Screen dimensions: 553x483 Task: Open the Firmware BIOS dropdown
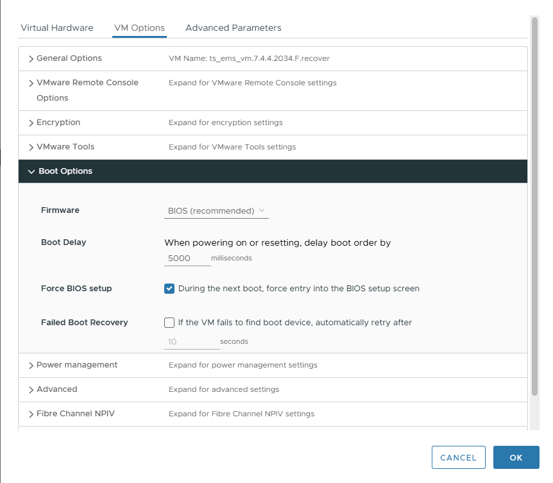[x=216, y=210]
